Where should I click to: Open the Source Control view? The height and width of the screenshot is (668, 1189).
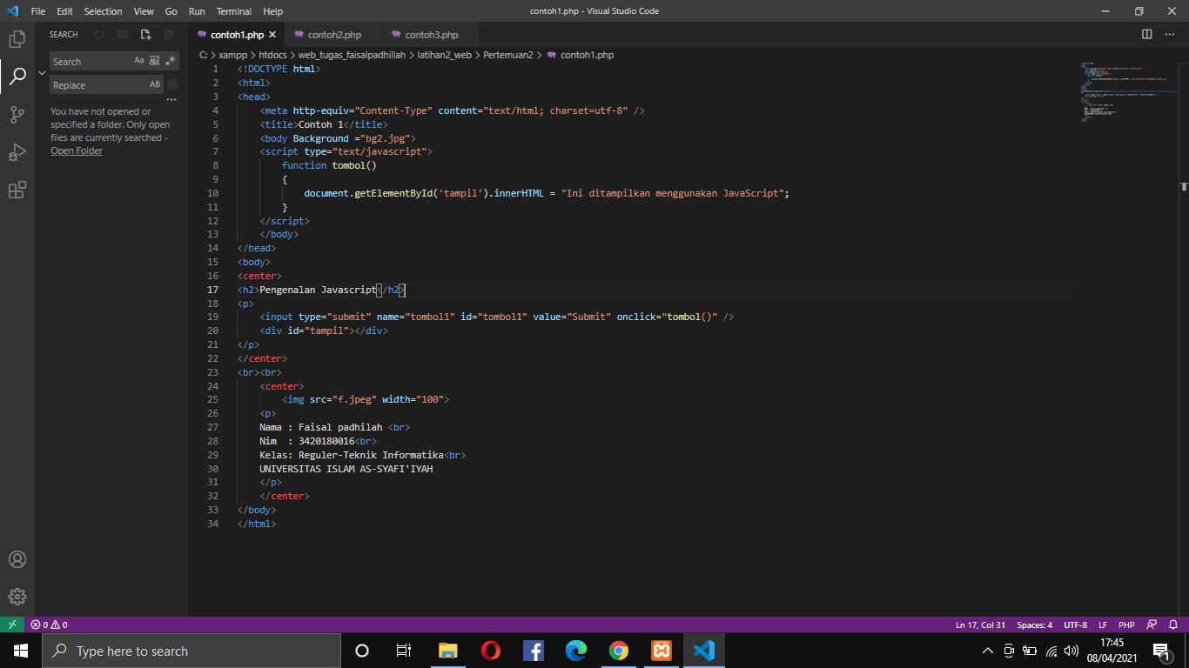(17, 114)
